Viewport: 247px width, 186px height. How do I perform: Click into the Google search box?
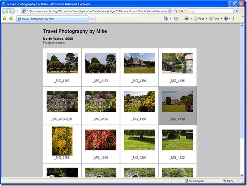pos(210,11)
